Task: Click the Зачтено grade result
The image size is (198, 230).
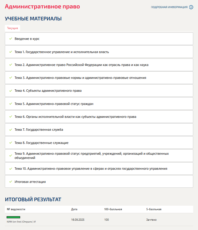Action: (151, 220)
